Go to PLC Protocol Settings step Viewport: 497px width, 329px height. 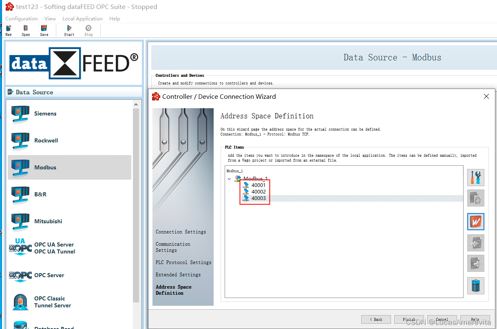coord(183,262)
